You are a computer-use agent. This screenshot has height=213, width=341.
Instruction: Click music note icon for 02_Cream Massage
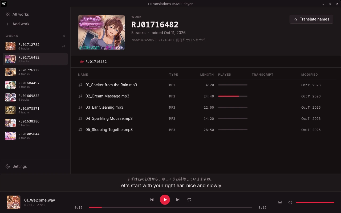pyautogui.click(x=80, y=96)
